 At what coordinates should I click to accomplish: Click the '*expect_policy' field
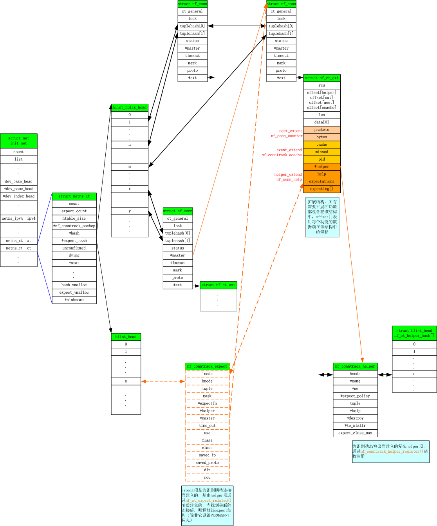point(356,396)
